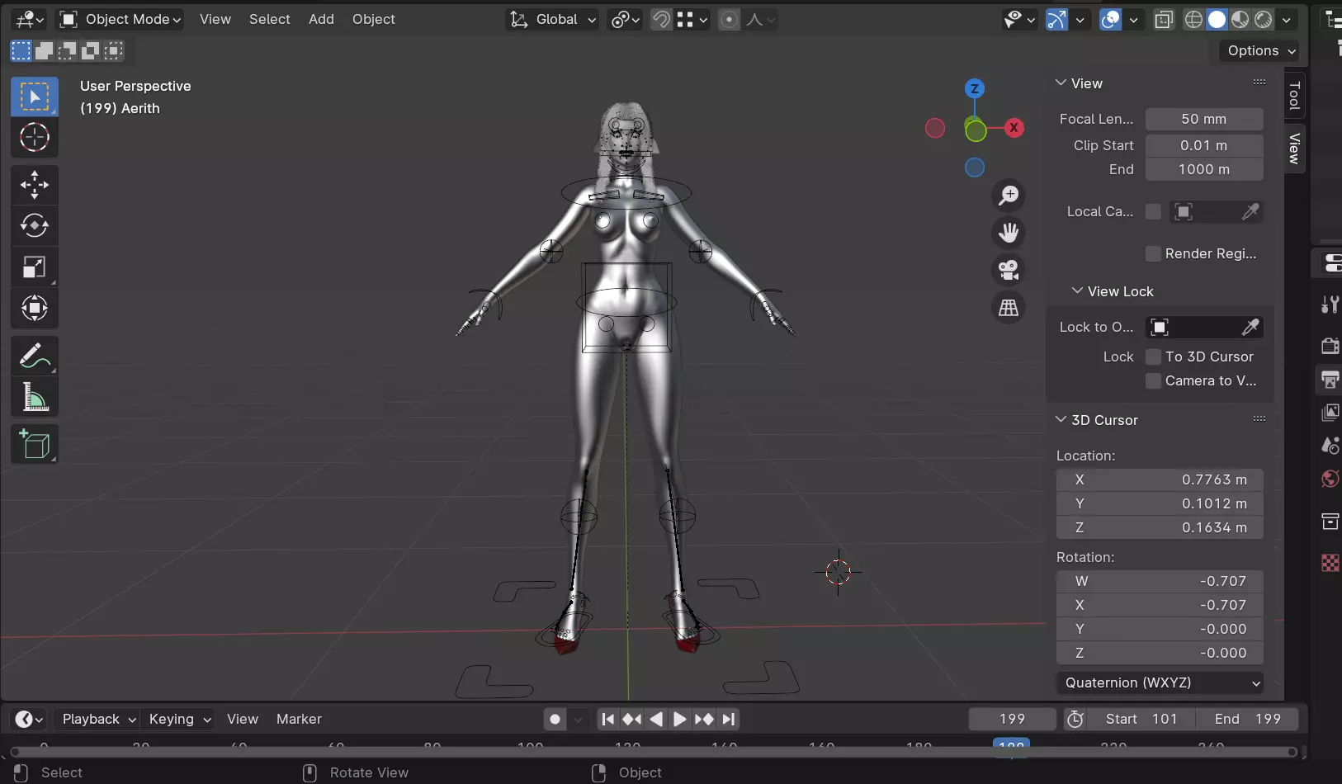Open the Object menu in viewport header
This screenshot has width=1342, height=784.
(x=374, y=19)
